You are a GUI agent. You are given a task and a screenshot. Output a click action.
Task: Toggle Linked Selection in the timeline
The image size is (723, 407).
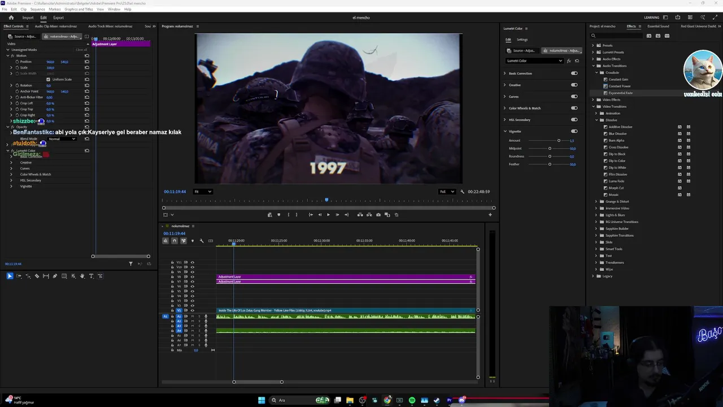tap(183, 241)
